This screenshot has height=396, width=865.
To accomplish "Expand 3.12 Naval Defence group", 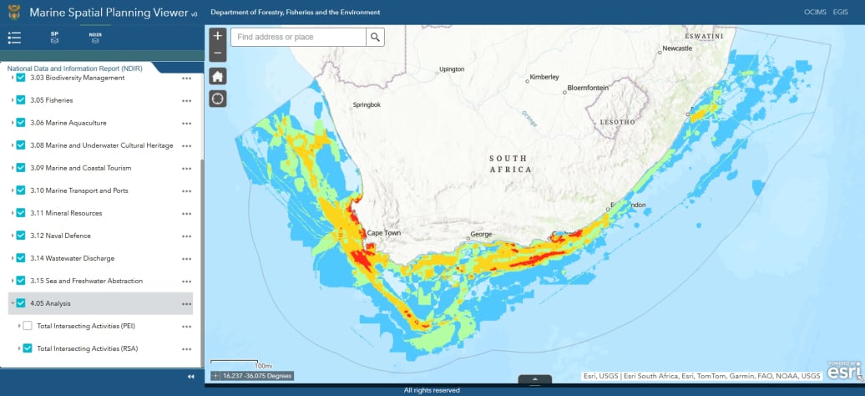I will click(13, 236).
